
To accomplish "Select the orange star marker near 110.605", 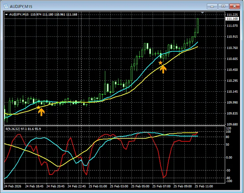I will (x=161, y=63).
